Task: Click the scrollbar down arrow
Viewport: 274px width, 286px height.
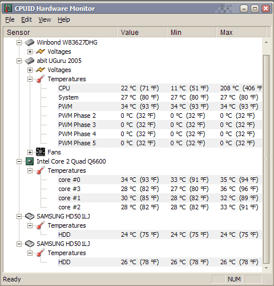Action: point(266,268)
